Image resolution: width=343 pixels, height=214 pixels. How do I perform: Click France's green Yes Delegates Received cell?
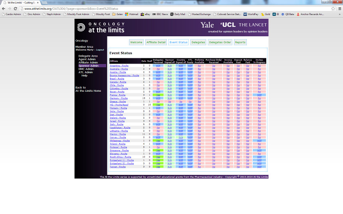click(x=158, y=95)
